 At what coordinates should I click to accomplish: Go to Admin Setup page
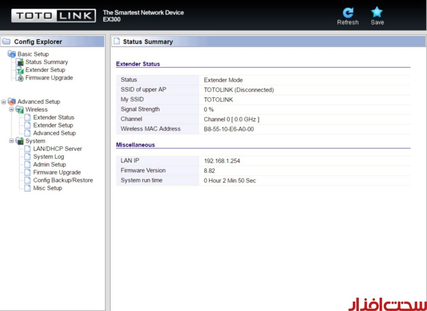(49, 165)
